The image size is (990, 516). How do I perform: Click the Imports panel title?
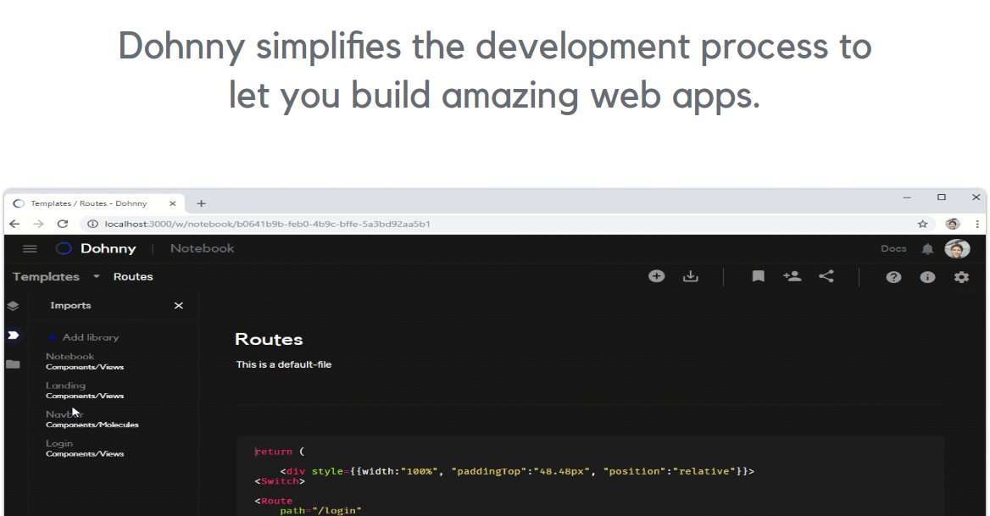click(x=70, y=305)
